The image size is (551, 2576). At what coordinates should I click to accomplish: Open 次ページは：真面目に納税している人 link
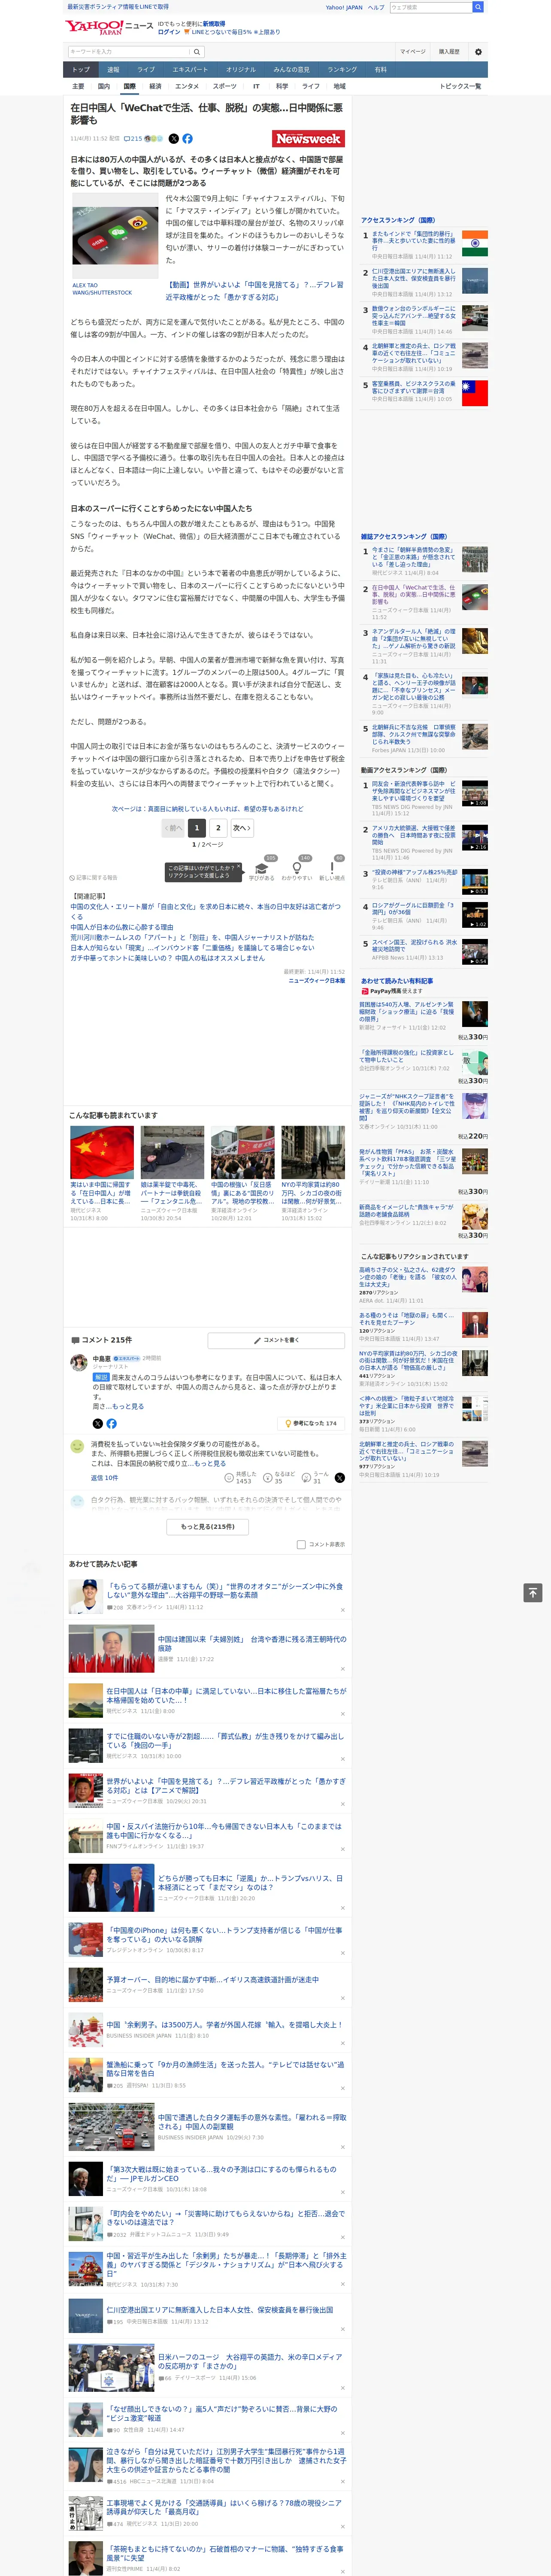pos(208,809)
